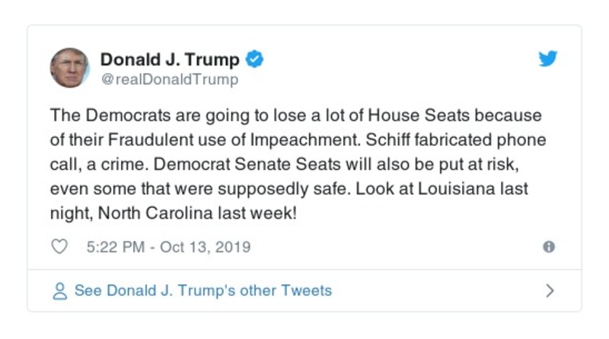Click the @realDonaldTrump handle
The height and width of the screenshot is (339, 609).
pyautogui.click(x=169, y=79)
